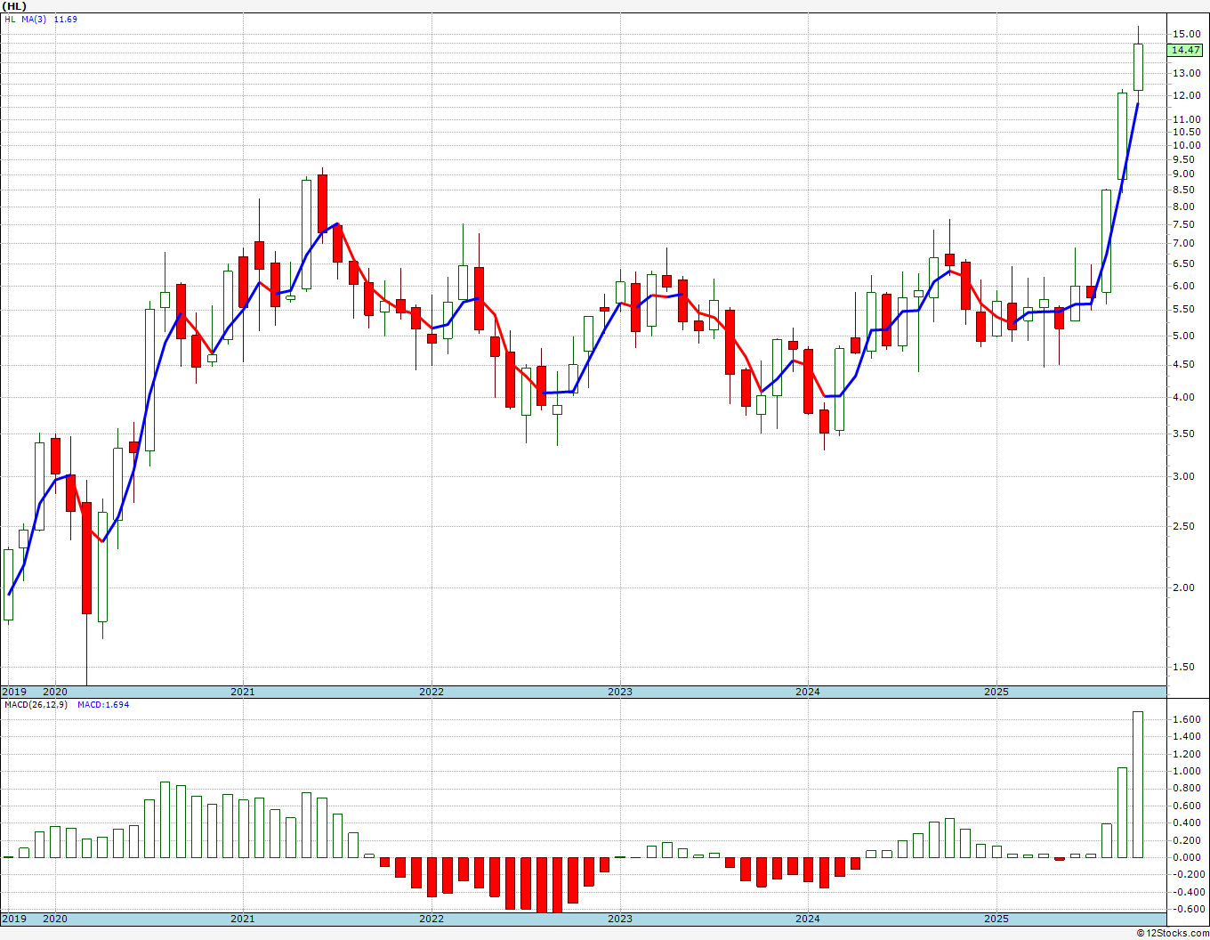This screenshot has height=940, width=1210.
Task: Click 2024 on the MACD panel time axis
Action: pos(808,919)
